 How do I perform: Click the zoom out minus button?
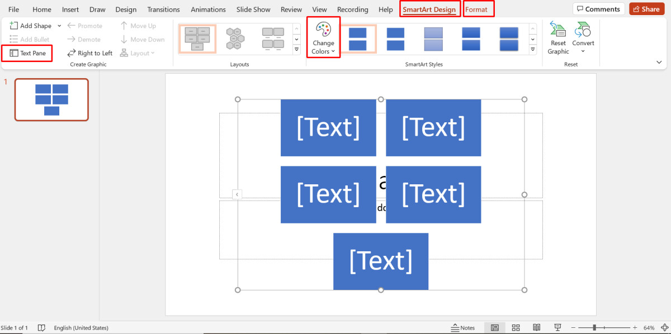pyautogui.click(x=574, y=328)
